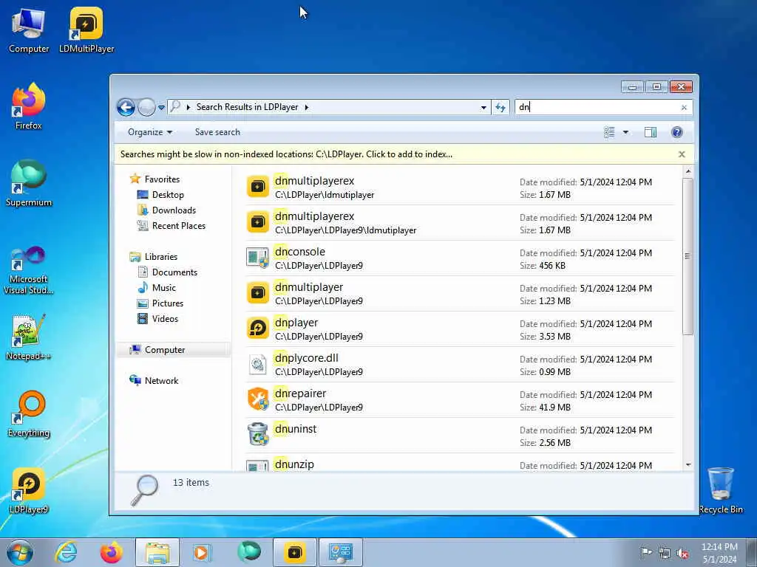Select the dnmultiplayer icon in LDPlayer9 folder
This screenshot has width=757, height=567.
[257, 294]
